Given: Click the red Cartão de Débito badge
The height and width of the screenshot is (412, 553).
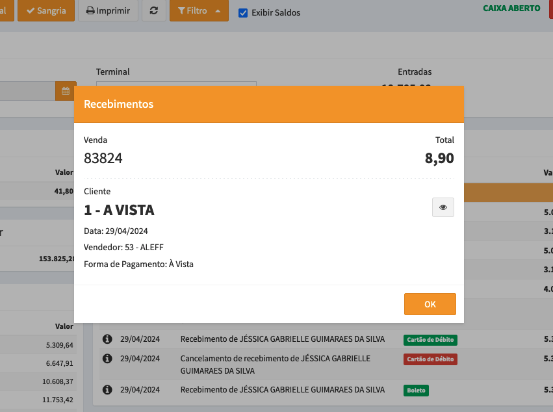Looking at the screenshot, I should click(430, 359).
